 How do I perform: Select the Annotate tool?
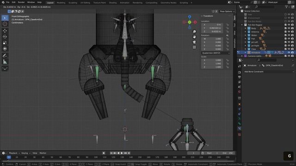[x=5, y=55]
